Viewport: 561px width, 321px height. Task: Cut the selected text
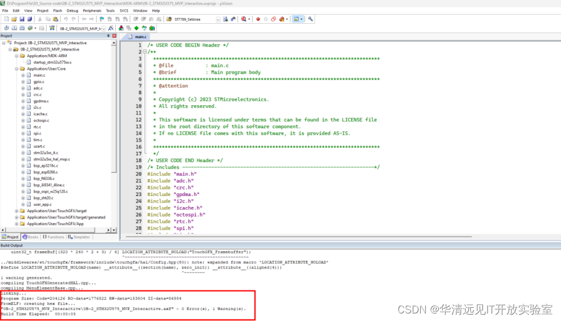pyautogui.click(x=40, y=19)
